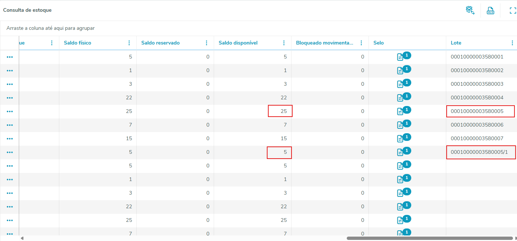
Task: Open the Saldo físico column options menu
Action: [129, 43]
